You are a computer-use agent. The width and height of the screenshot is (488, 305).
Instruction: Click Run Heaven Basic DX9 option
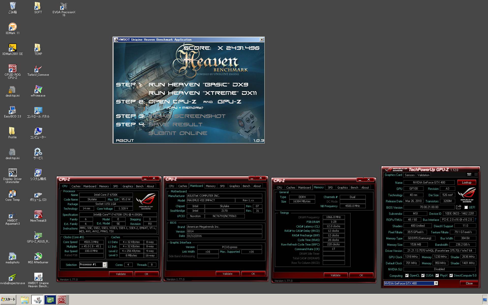[x=198, y=85]
